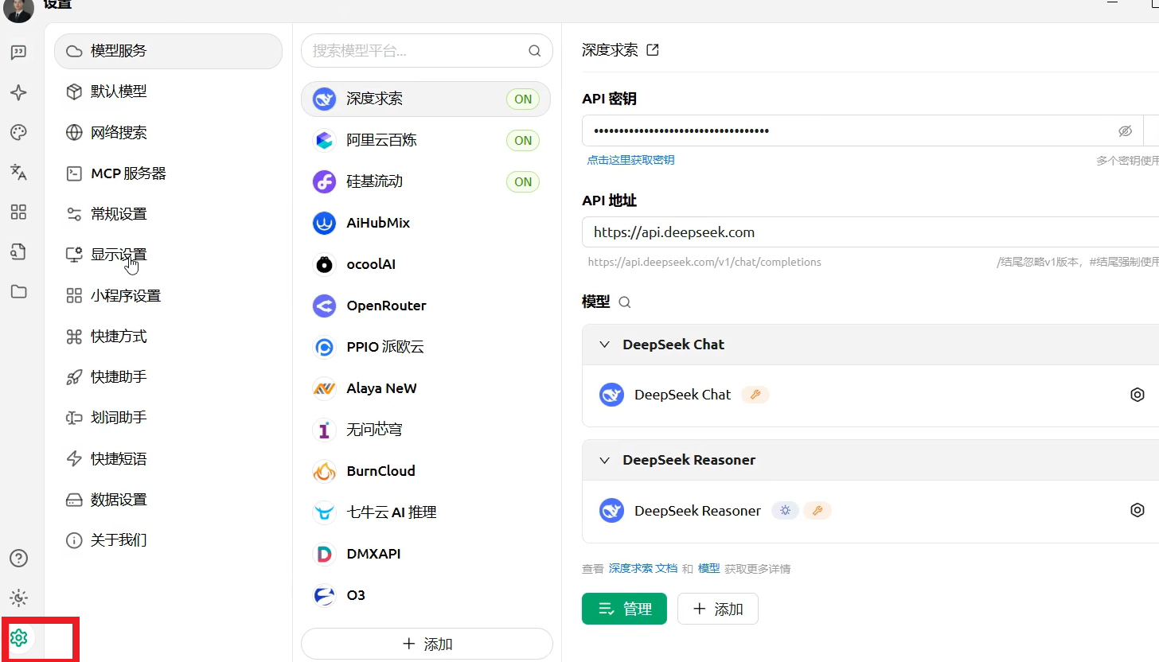Focus the 搜索模型平台 search field
Screen dimensions: 1159x662
[x=427, y=51]
